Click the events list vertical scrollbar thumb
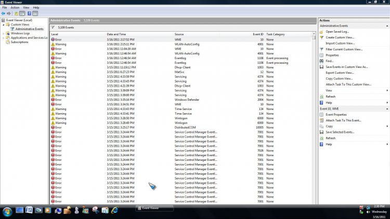This screenshot has height=219, width=390. pos(314,38)
